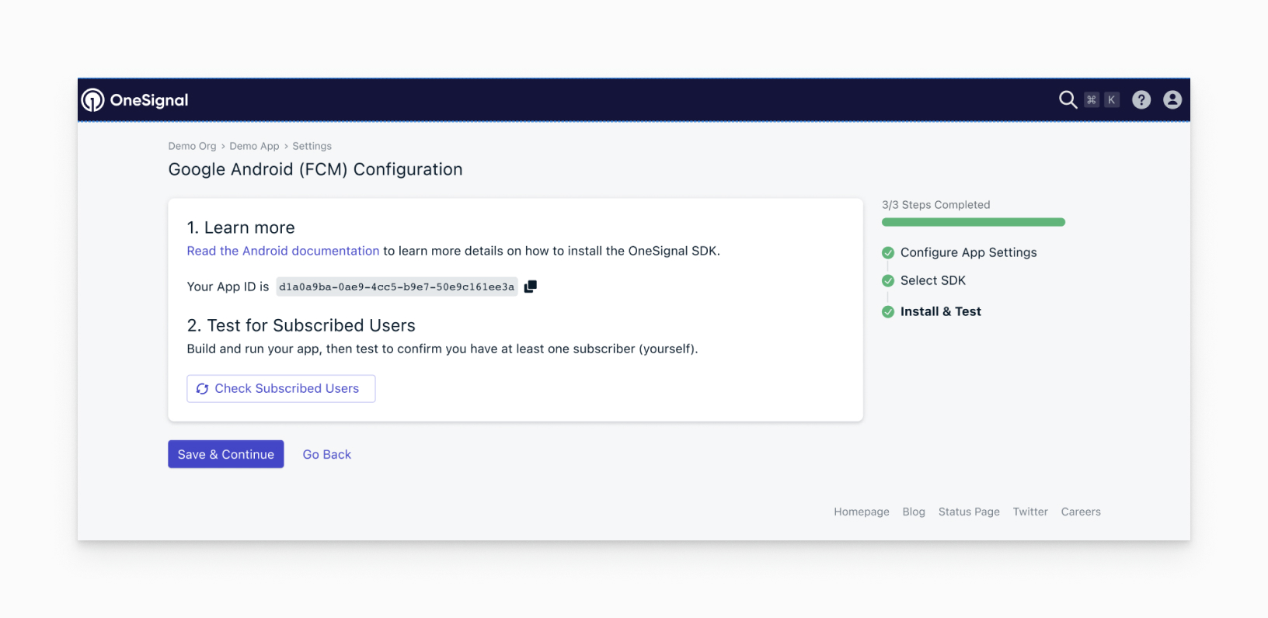The height and width of the screenshot is (618, 1268).
Task: Click the '2. Test for Subscribed Users' heading
Action: point(301,325)
